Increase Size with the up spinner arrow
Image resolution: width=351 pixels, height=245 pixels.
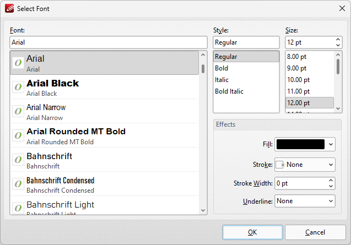point(338,40)
